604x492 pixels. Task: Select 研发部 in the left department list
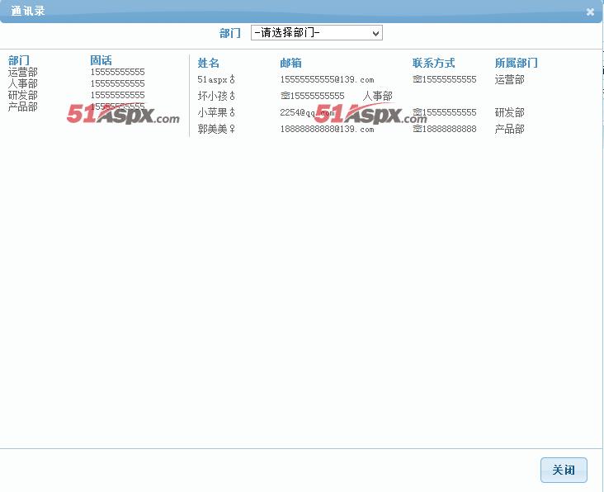[23, 95]
